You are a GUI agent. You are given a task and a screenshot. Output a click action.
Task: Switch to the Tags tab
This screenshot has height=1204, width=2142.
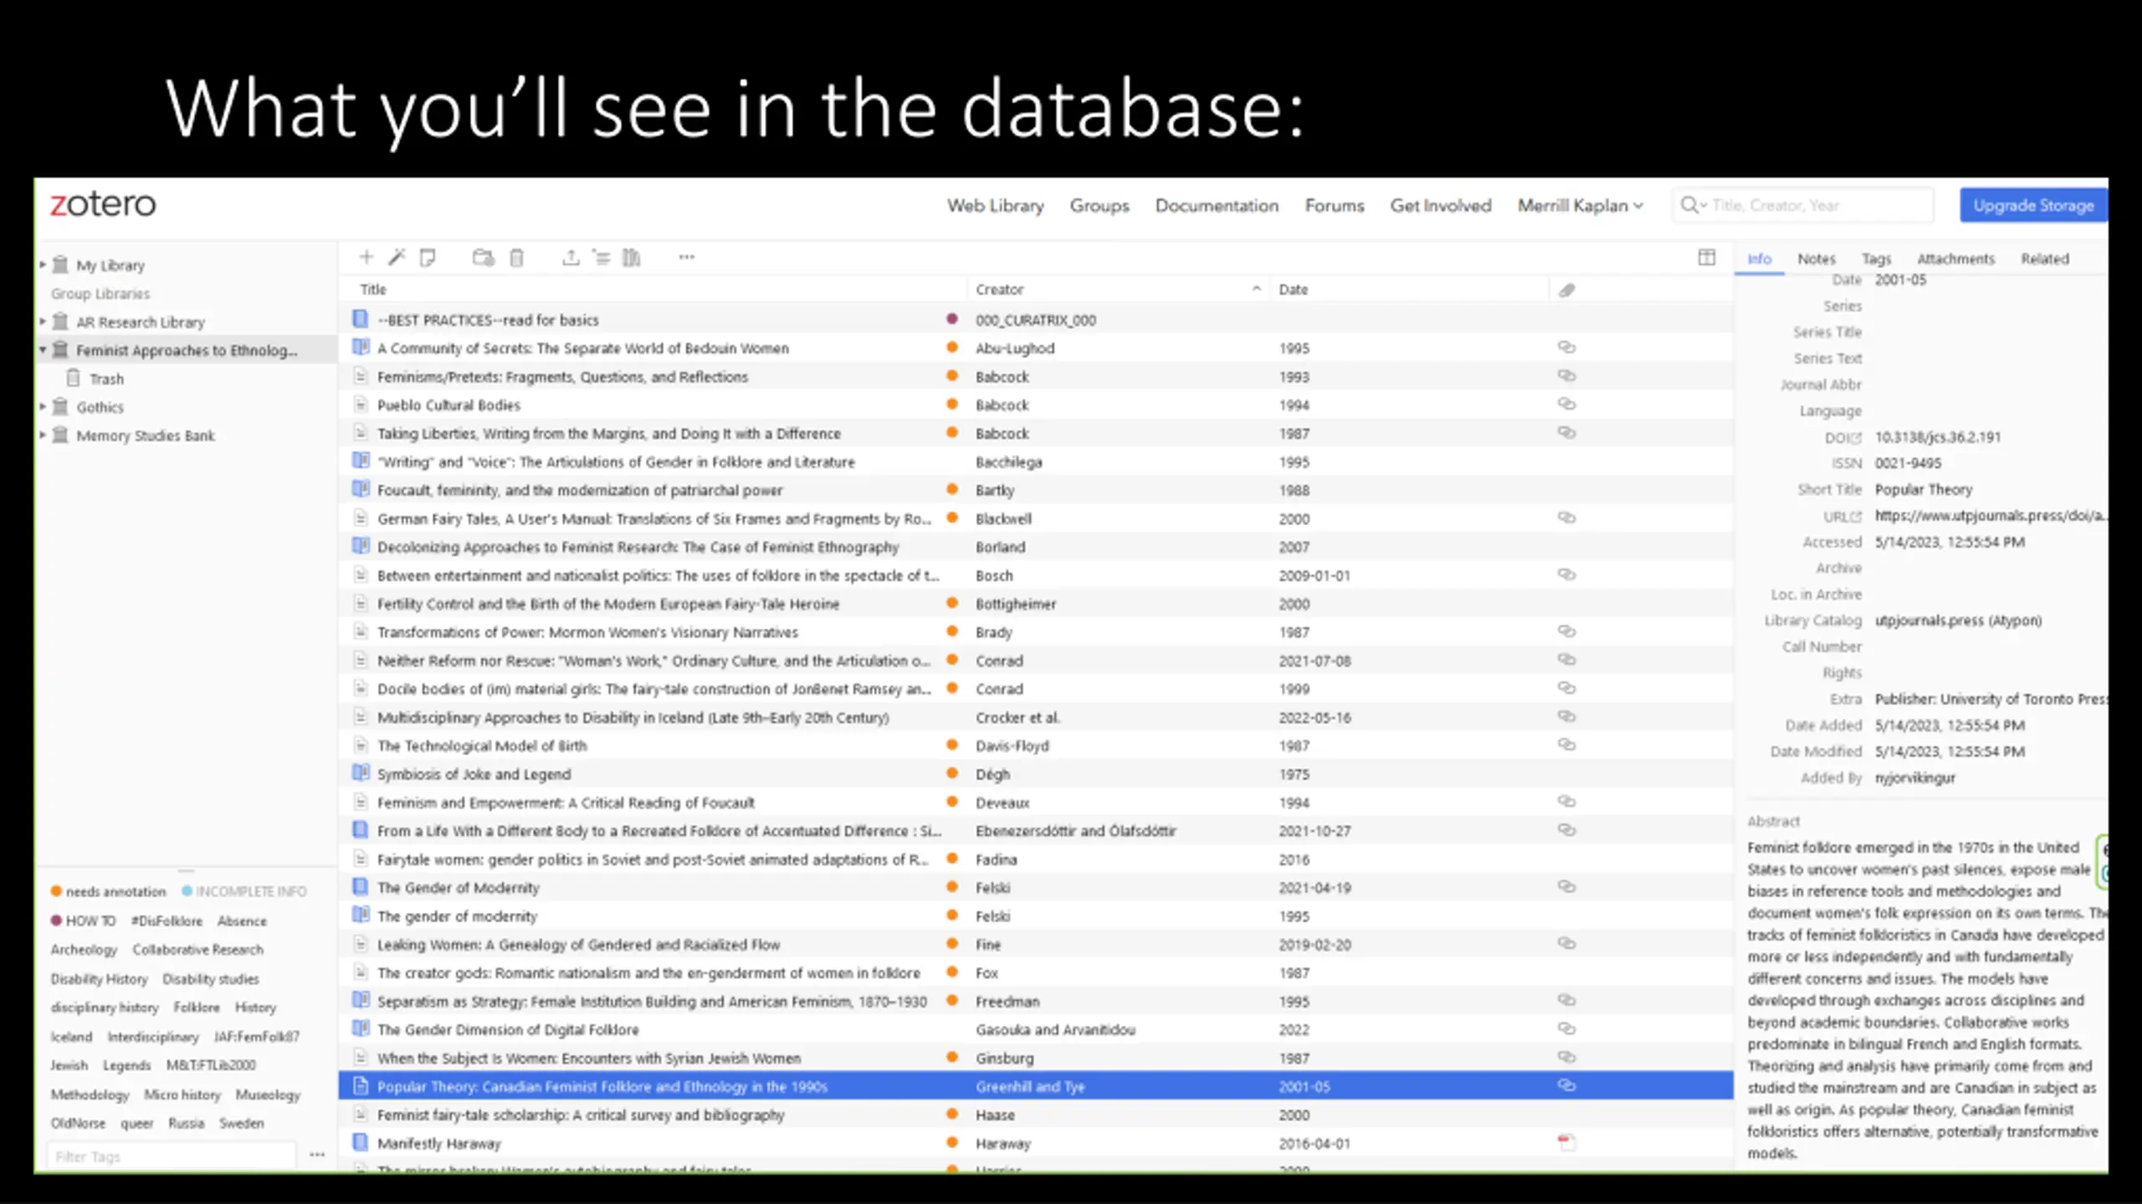pyautogui.click(x=1876, y=259)
